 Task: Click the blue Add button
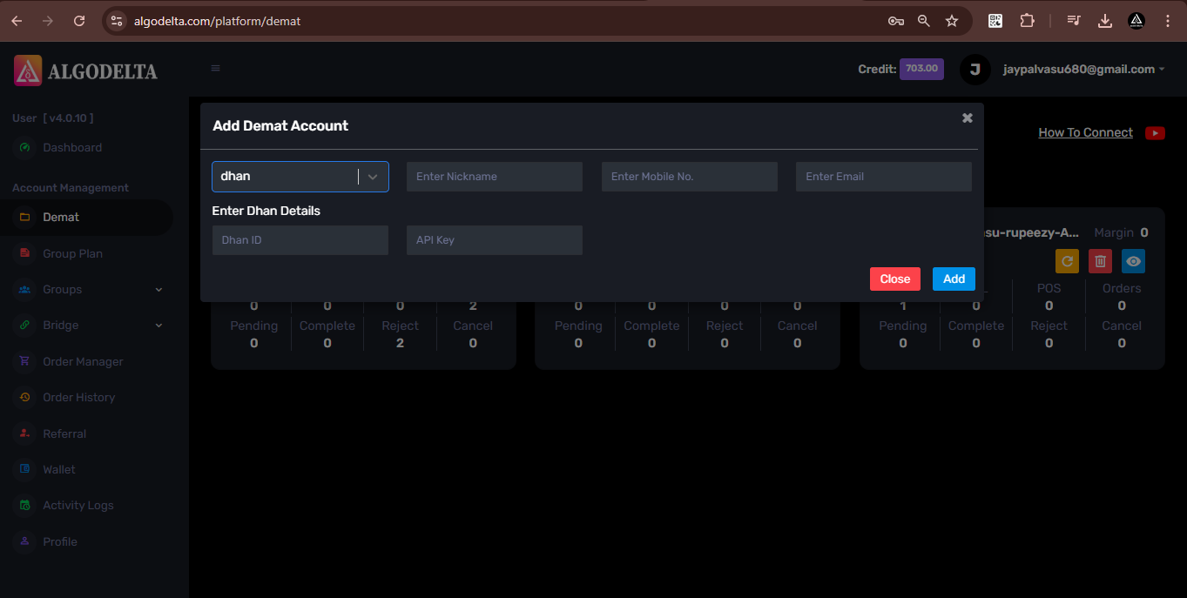(x=954, y=279)
